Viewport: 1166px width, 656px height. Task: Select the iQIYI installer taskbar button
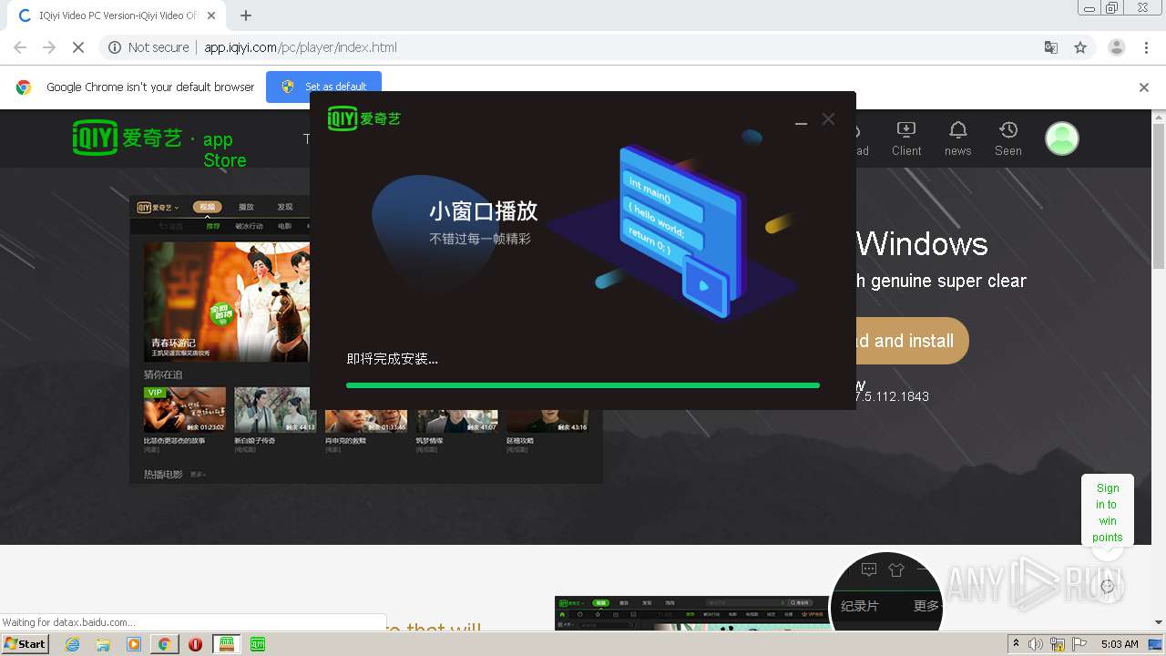tap(227, 644)
